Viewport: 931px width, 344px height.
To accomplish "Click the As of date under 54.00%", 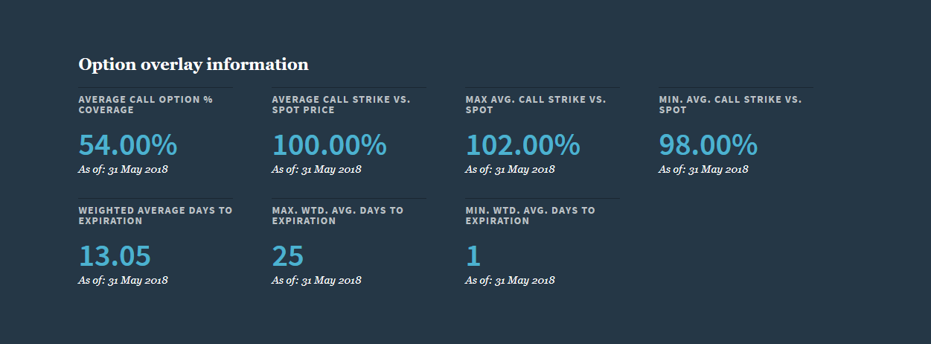I will (x=123, y=169).
